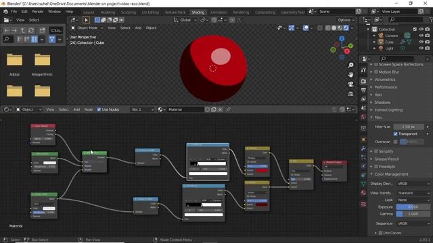Refresh the file browser list
Image resolution: width=433 pixels, height=243 pixels.
click(x=31, y=30)
